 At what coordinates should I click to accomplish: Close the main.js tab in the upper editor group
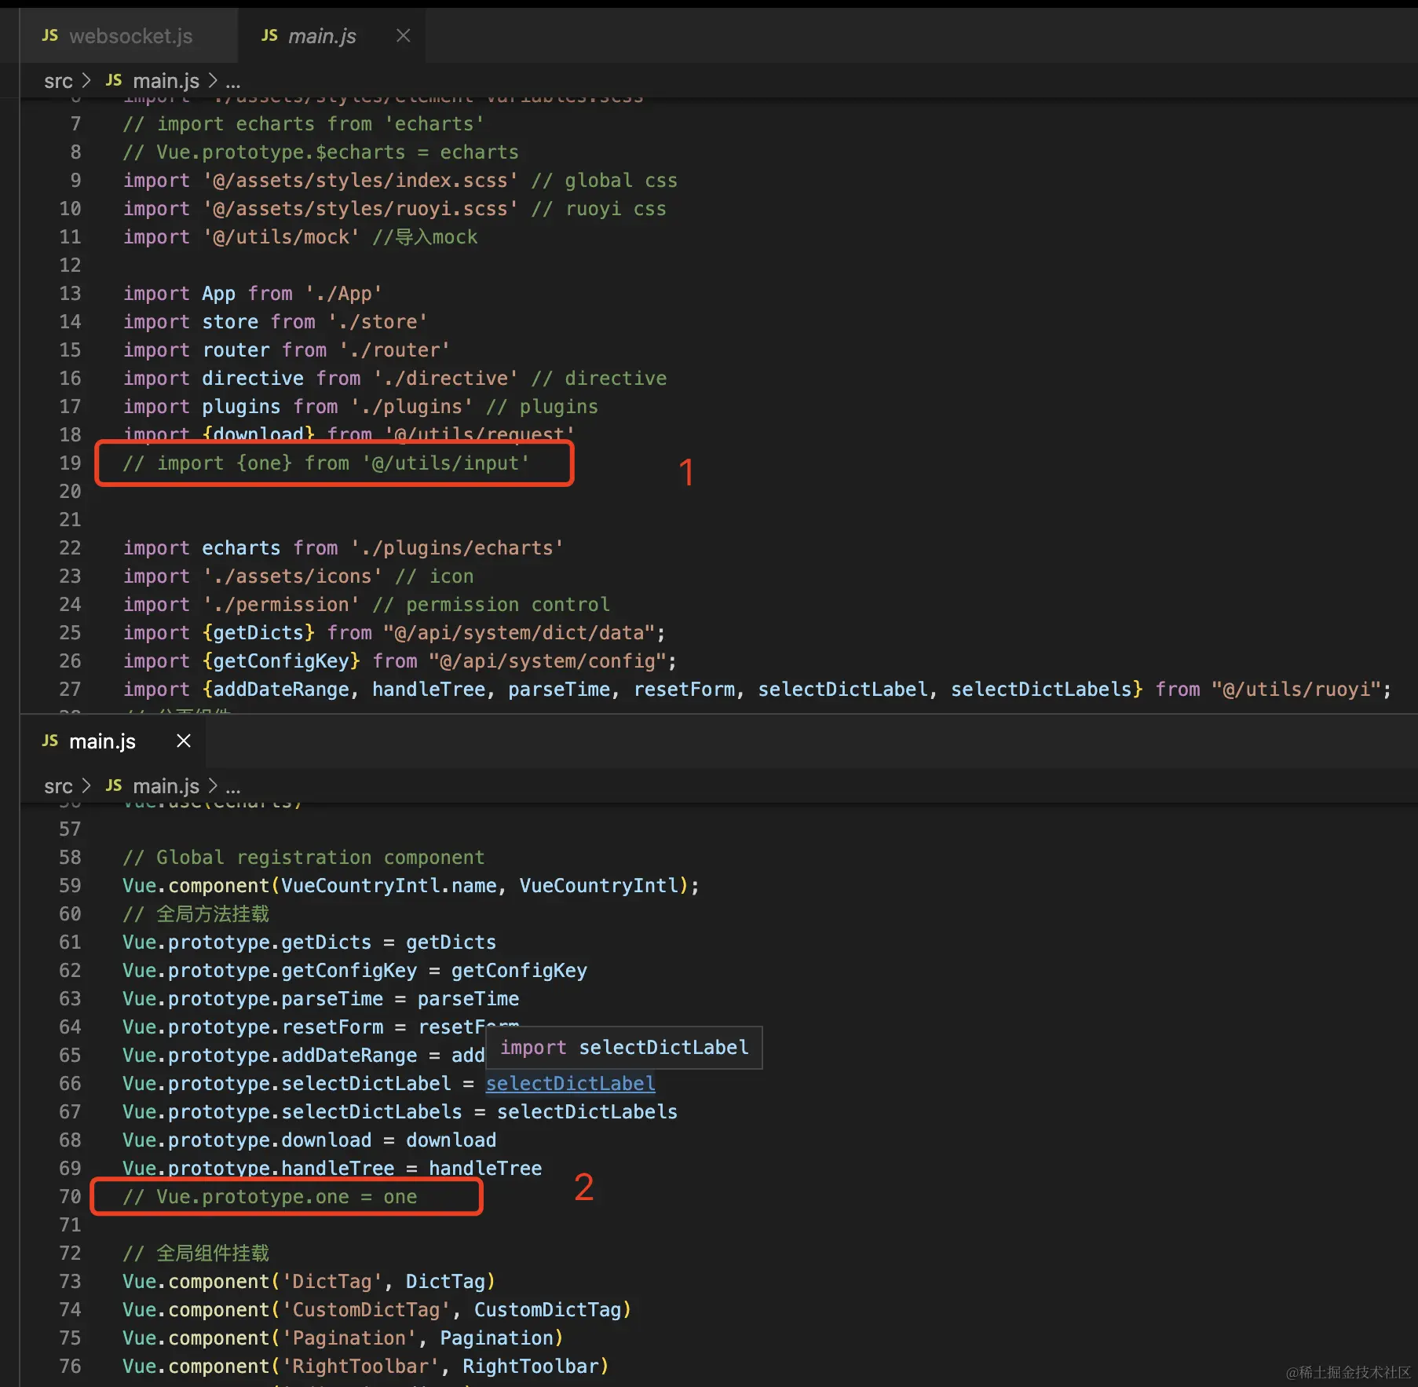403,35
